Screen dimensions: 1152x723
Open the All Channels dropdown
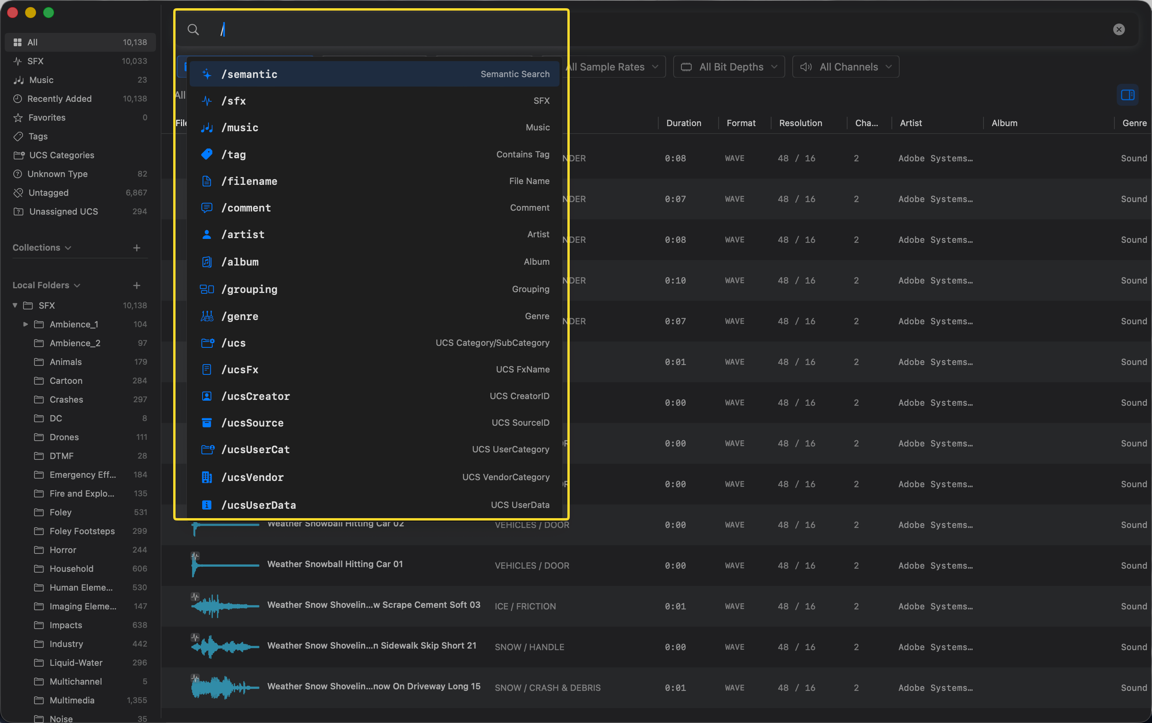[x=846, y=67]
